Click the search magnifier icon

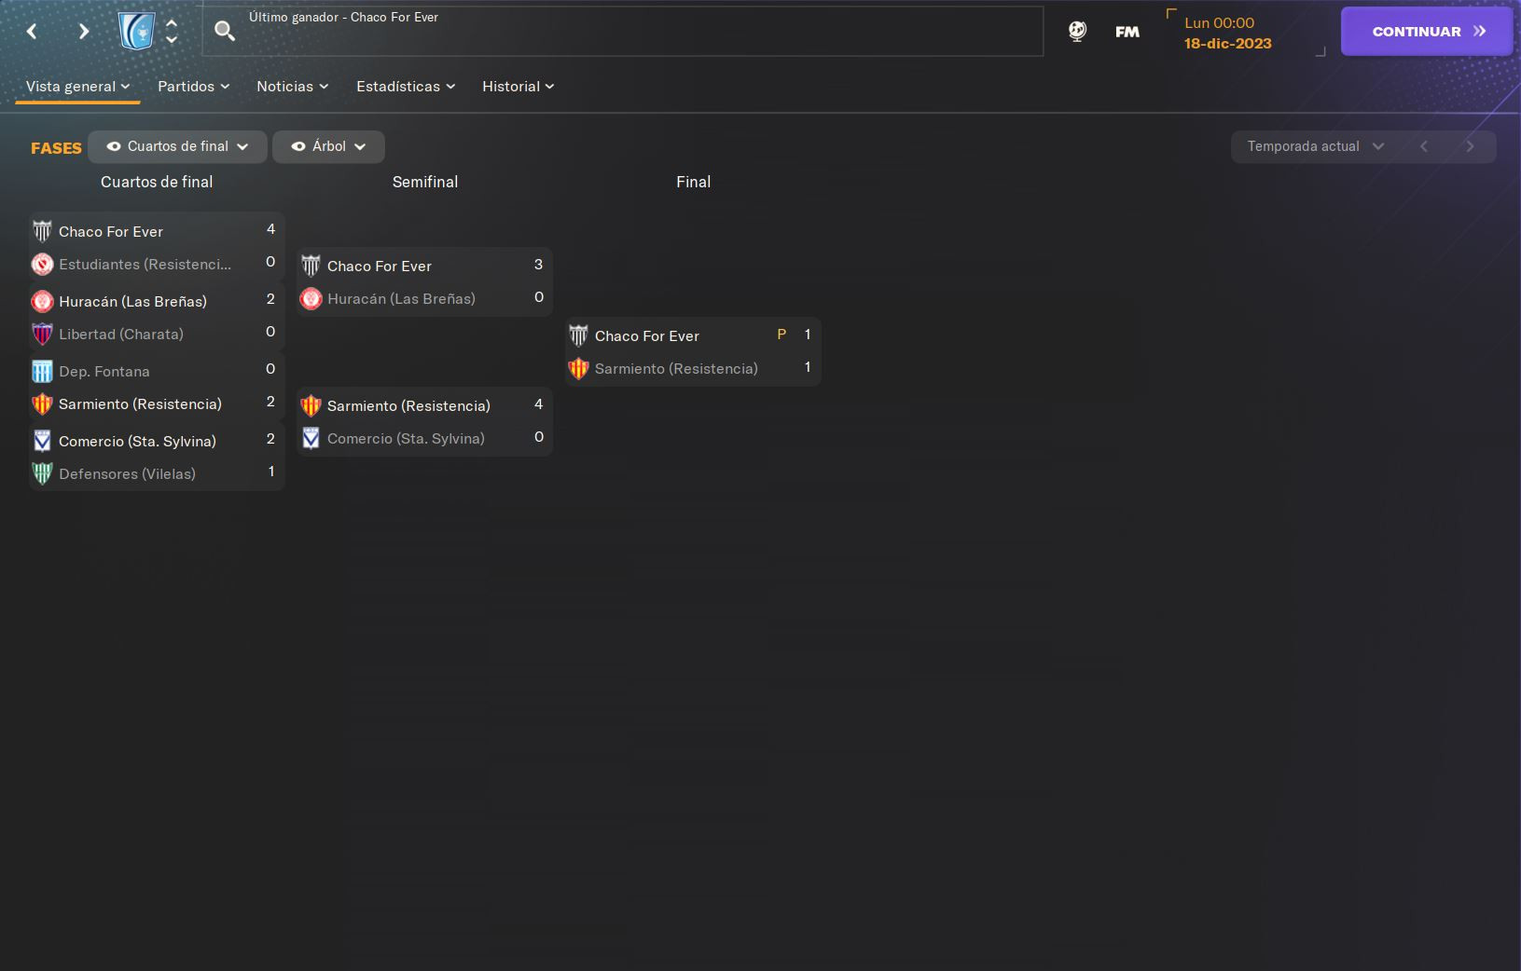225,31
